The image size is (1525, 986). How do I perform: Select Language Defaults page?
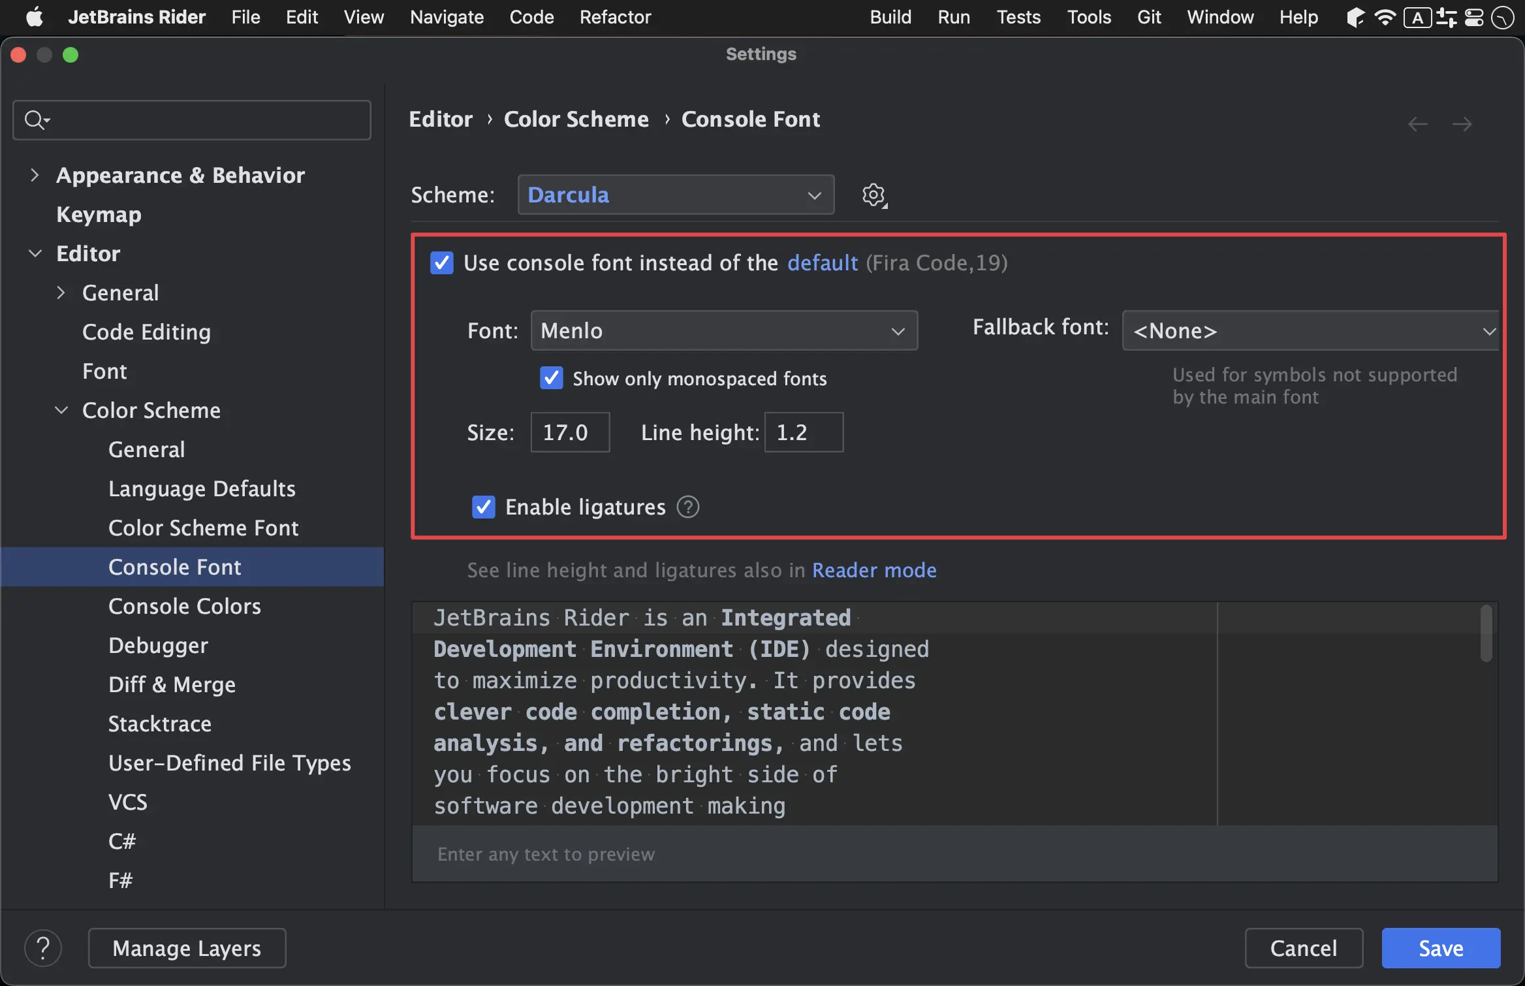202,488
